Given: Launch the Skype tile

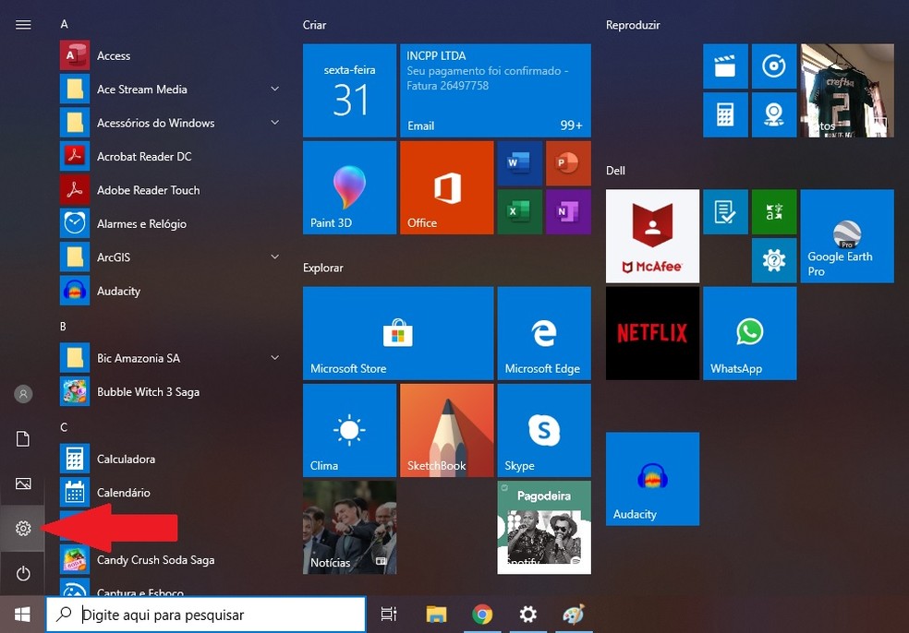Looking at the screenshot, I should 543,430.
